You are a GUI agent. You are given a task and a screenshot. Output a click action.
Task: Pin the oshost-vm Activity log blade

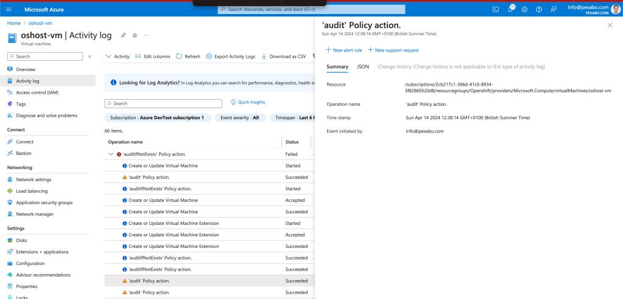click(x=123, y=35)
